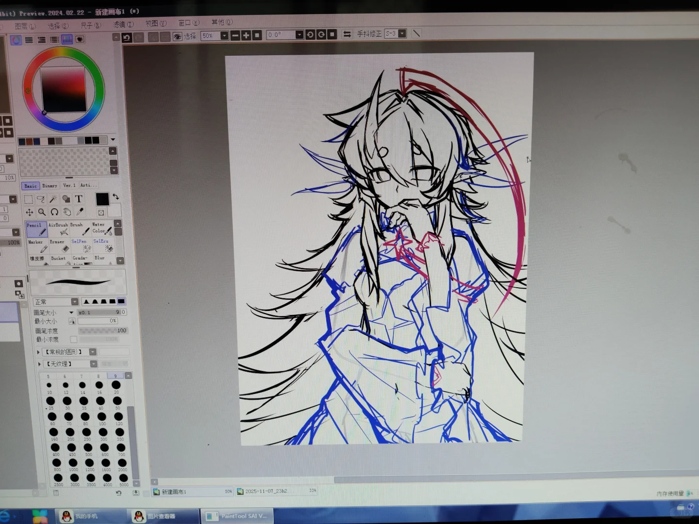This screenshot has height=524, width=699.
Task: Open the 窗口 menu
Action: point(189,23)
